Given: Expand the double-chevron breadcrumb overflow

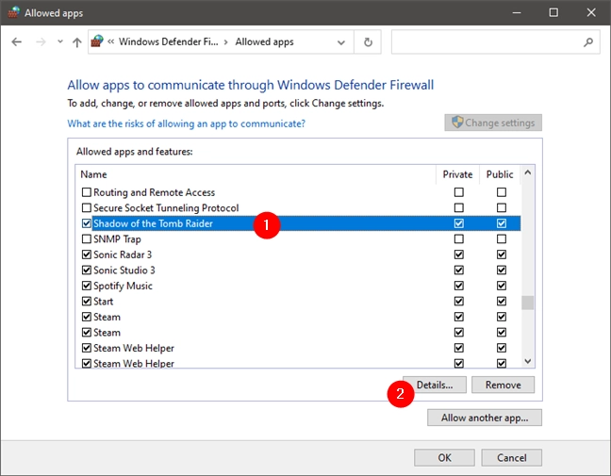Looking at the screenshot, I should (110, 41).
